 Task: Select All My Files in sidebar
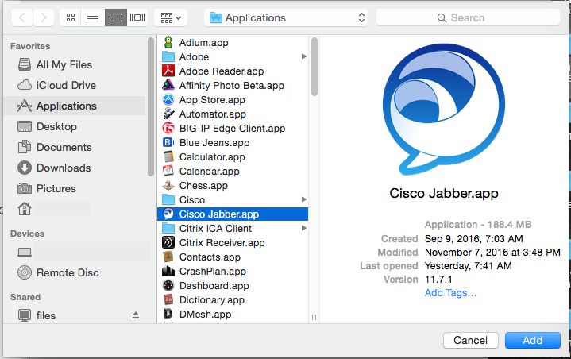(74, 64)
